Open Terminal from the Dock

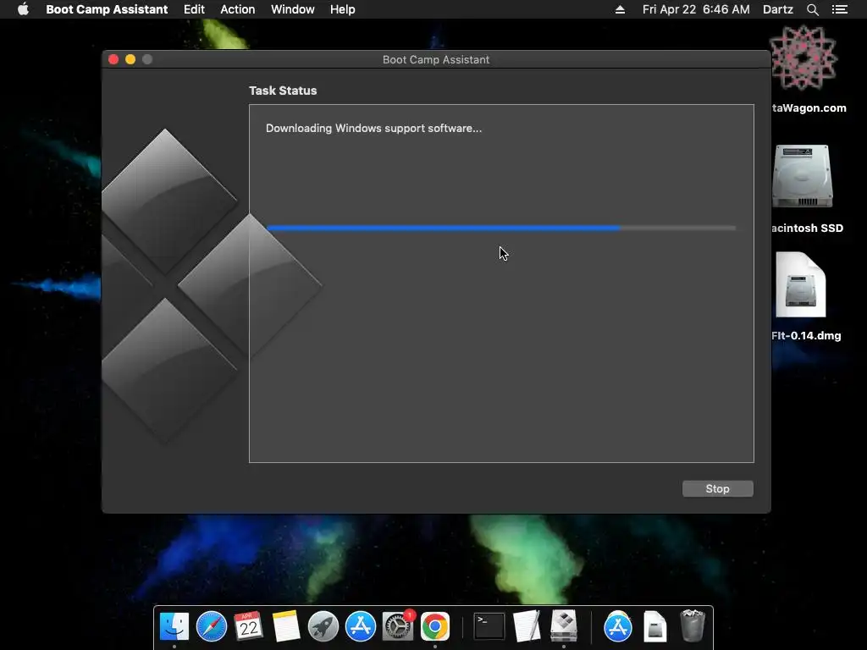tap(489, 626)
